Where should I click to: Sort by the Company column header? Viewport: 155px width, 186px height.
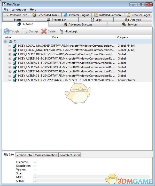134,37
